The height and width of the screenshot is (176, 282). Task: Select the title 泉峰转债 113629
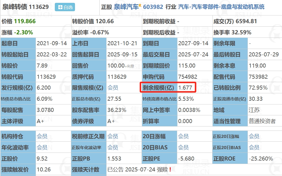click(26, 7)
